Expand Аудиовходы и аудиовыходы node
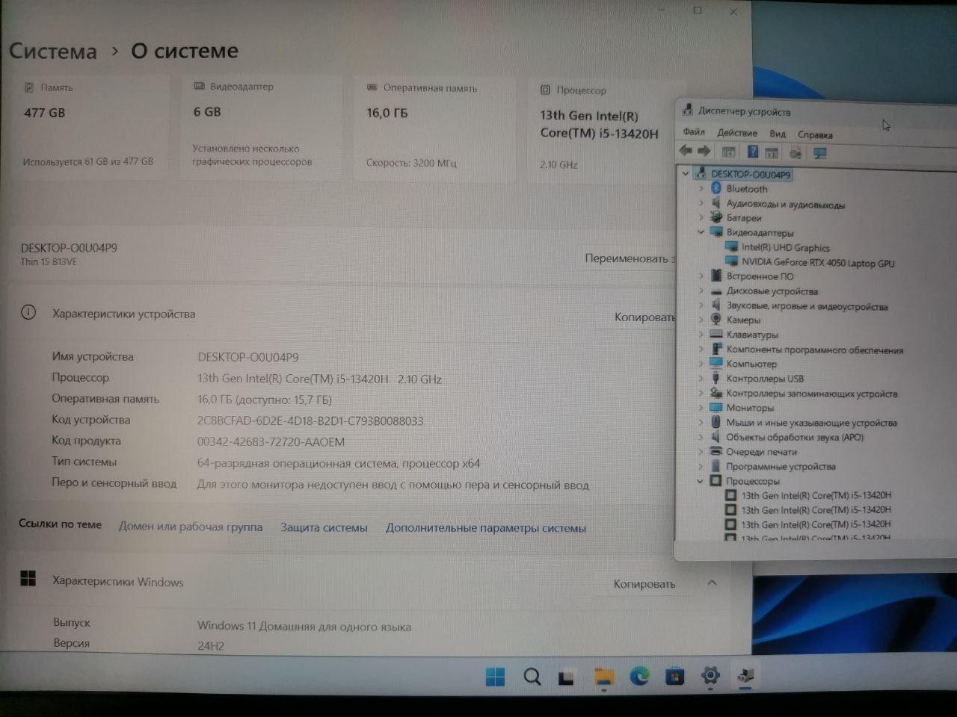 click(x=701, y=203)
